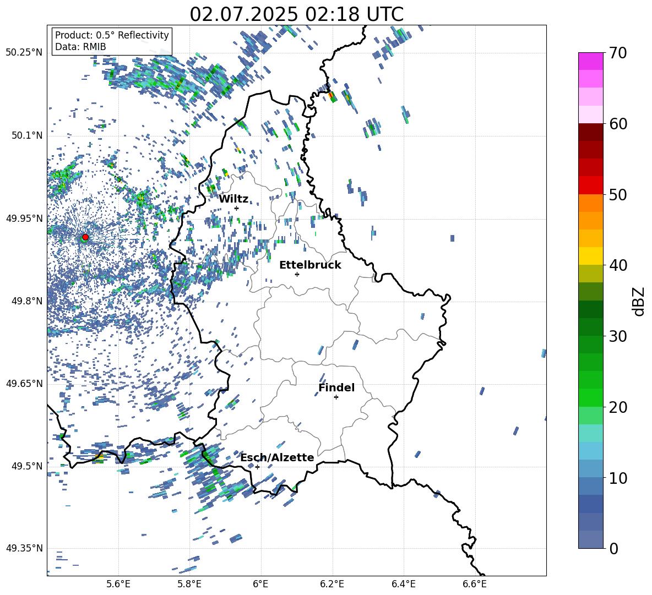Click the dark green 30 dBZ colorbar segment
652x595 pixels.
pyautogui.click(x=590, y=327)
